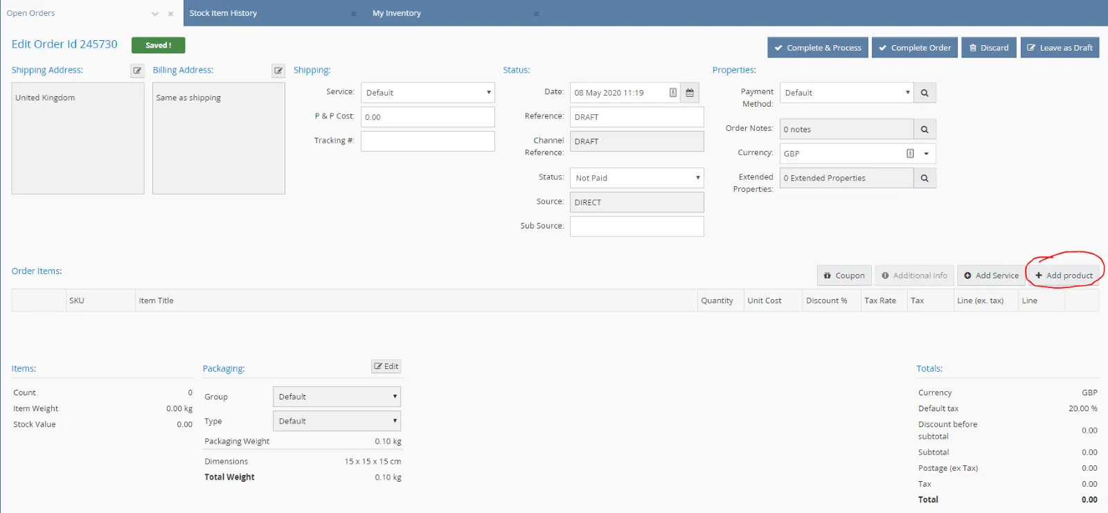Click Complete & Process button
Image resolution: width=1108 pixels, height=513 pixels.
[x=817, y=48]
